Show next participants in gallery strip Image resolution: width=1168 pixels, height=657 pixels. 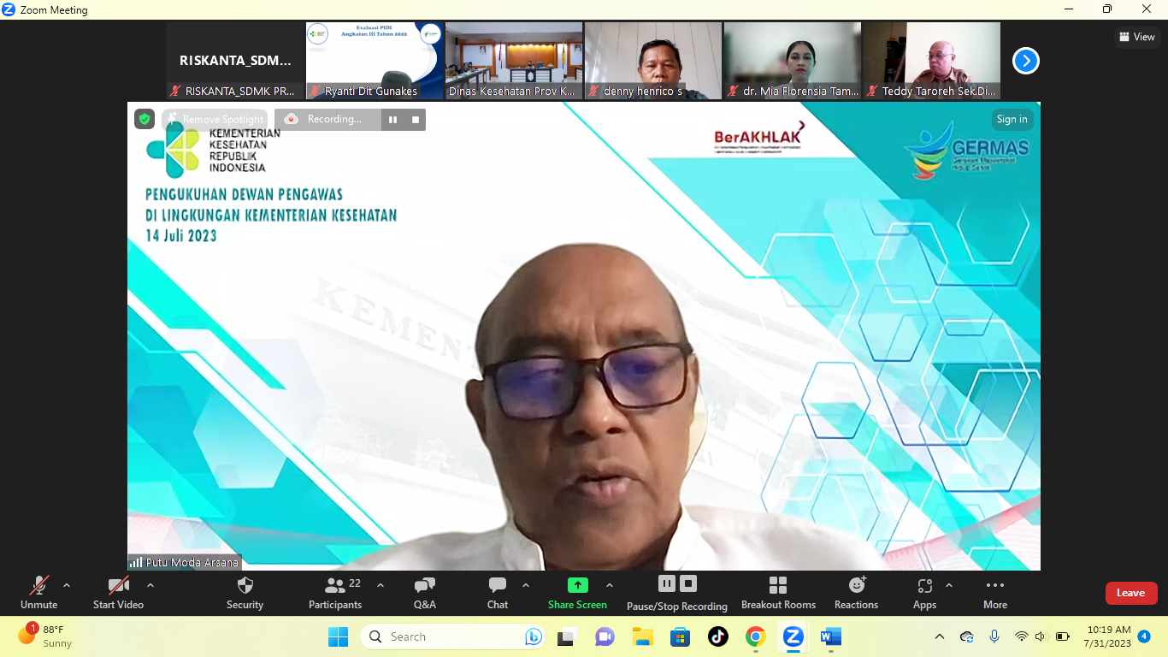[1026, 61]
